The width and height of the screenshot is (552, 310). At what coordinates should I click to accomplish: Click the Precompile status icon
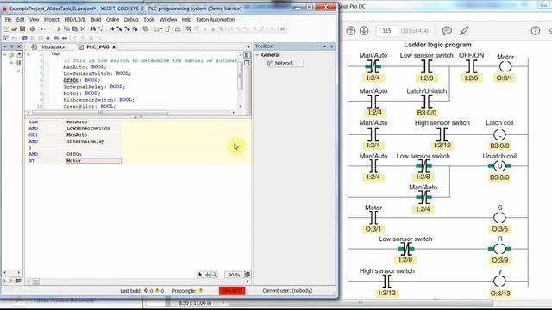click(201, 291)
